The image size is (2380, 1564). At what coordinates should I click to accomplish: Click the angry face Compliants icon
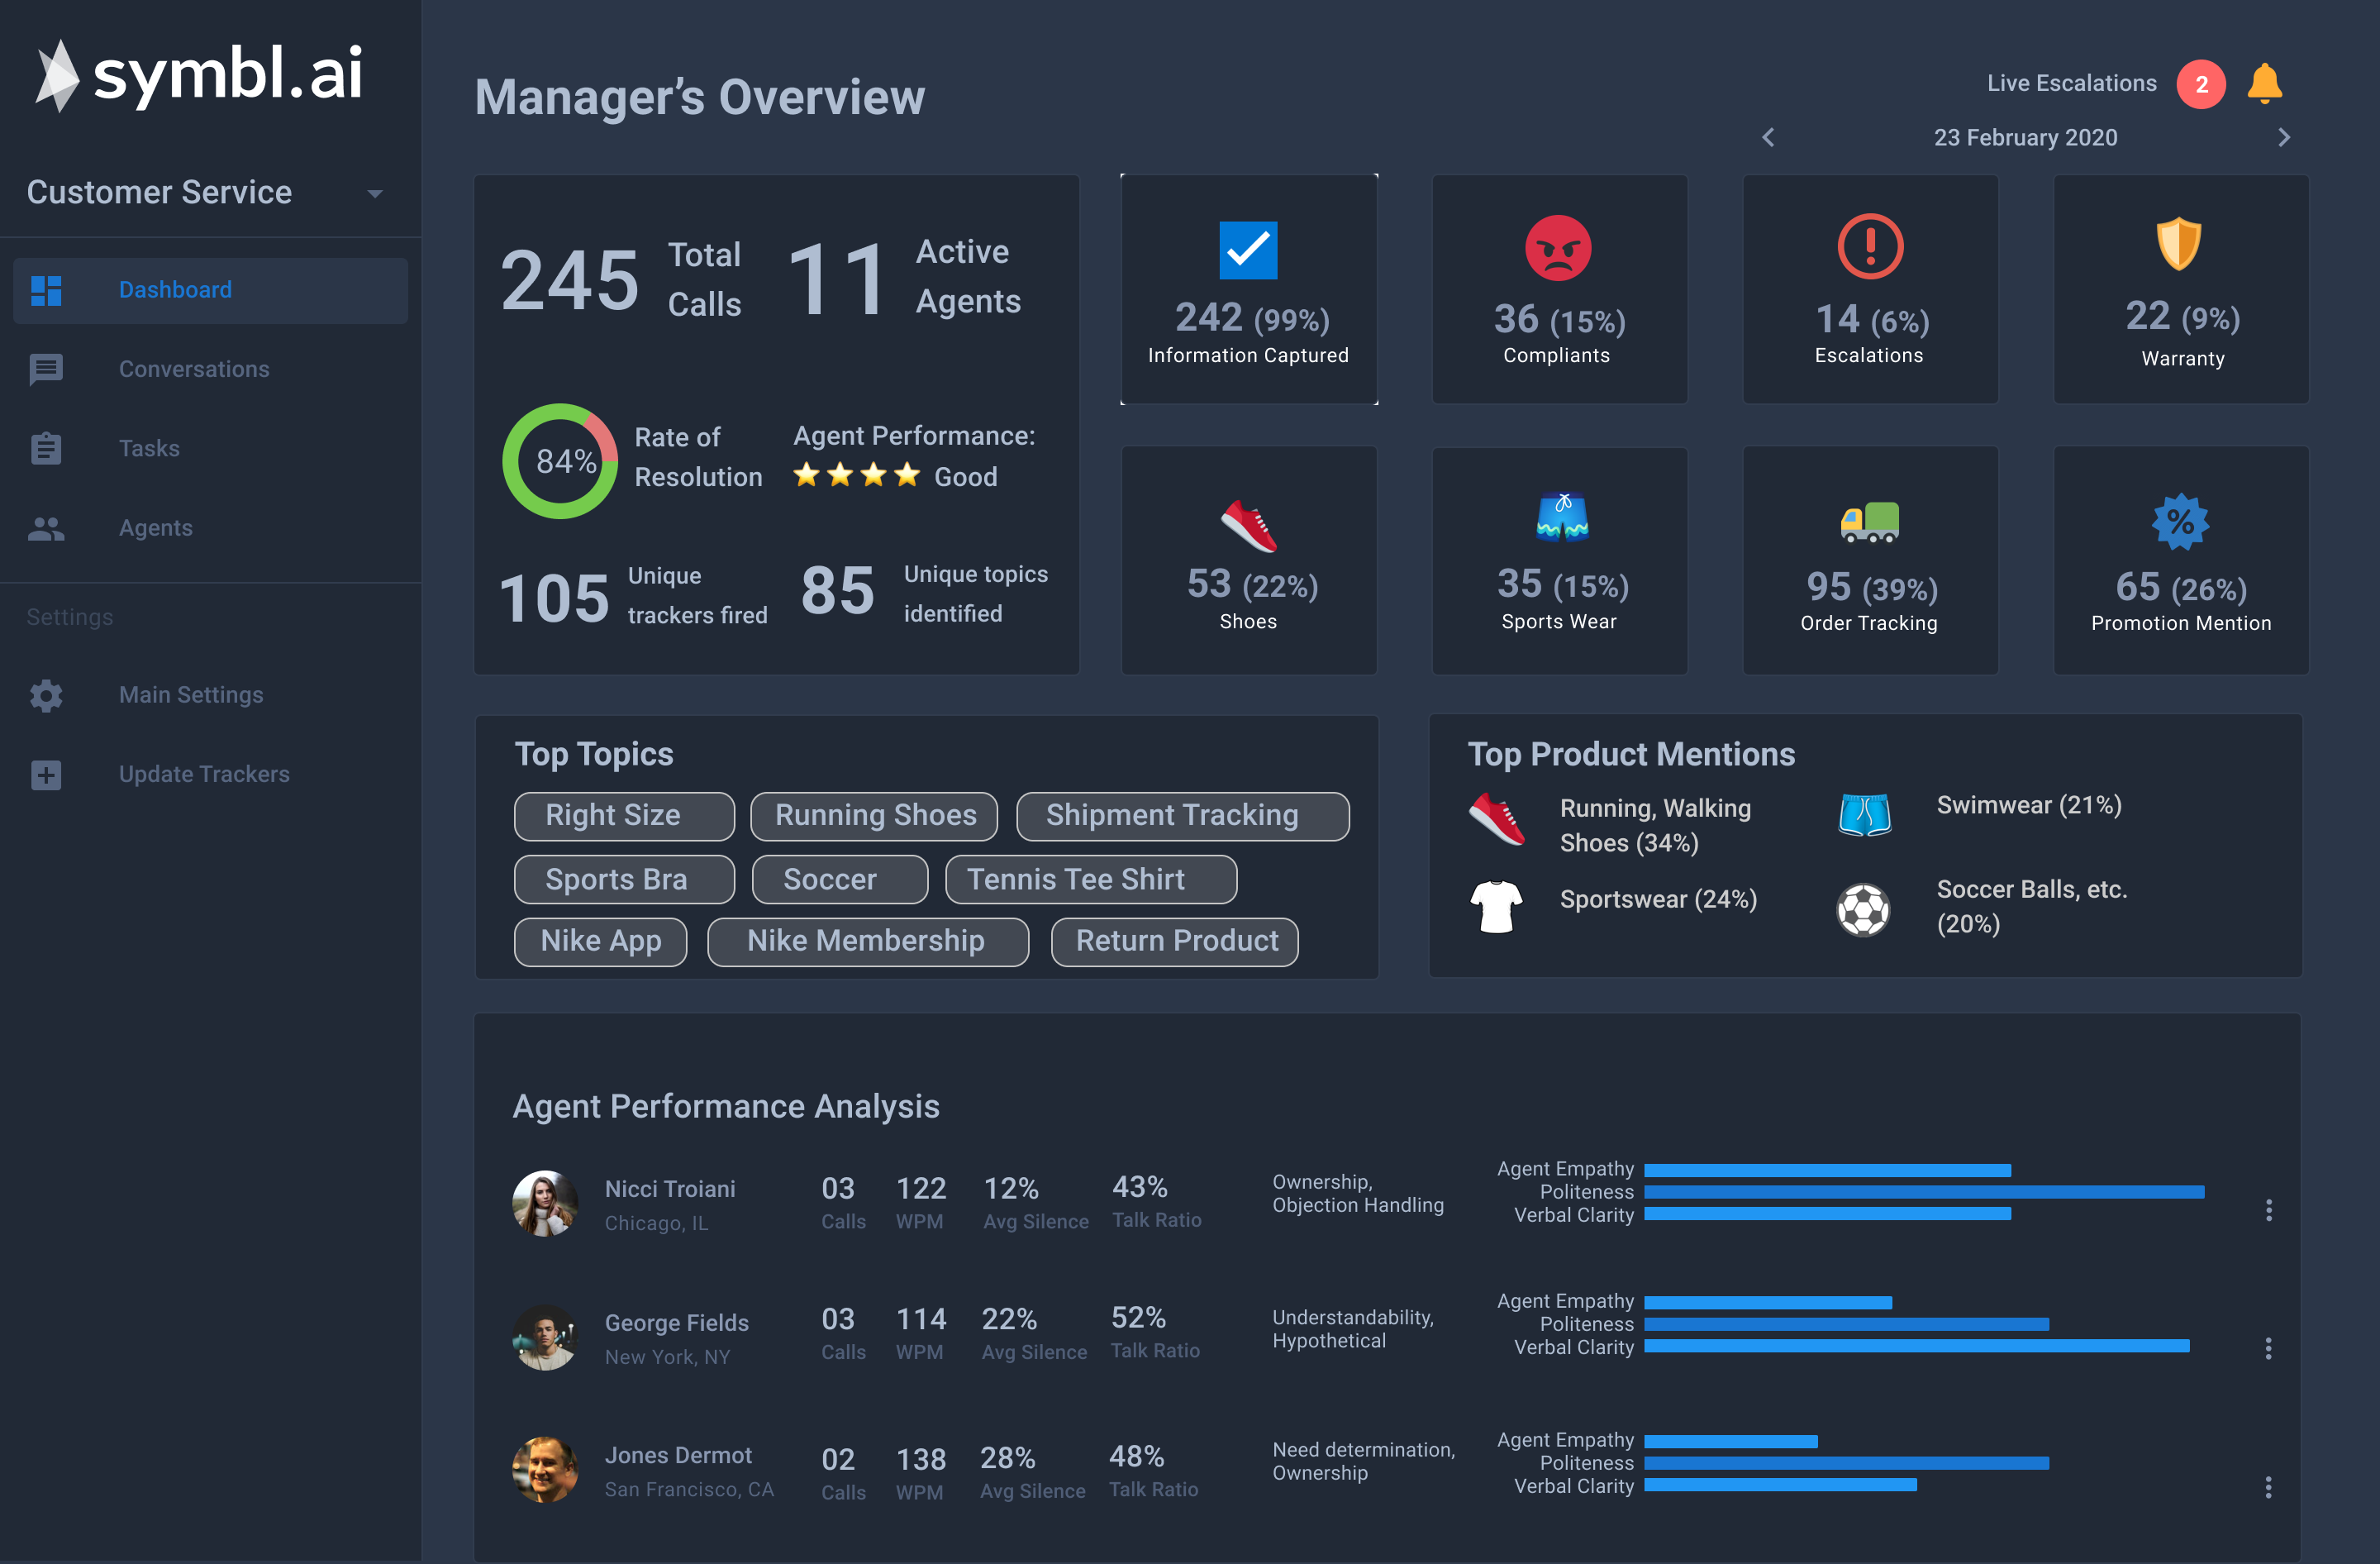coord(1557,248)
